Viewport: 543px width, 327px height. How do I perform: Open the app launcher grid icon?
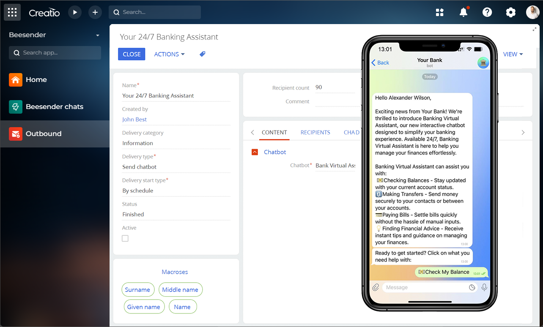(12, 12)
